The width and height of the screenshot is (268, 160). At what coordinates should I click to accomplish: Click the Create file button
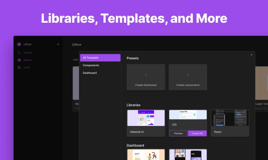(197, 133)
